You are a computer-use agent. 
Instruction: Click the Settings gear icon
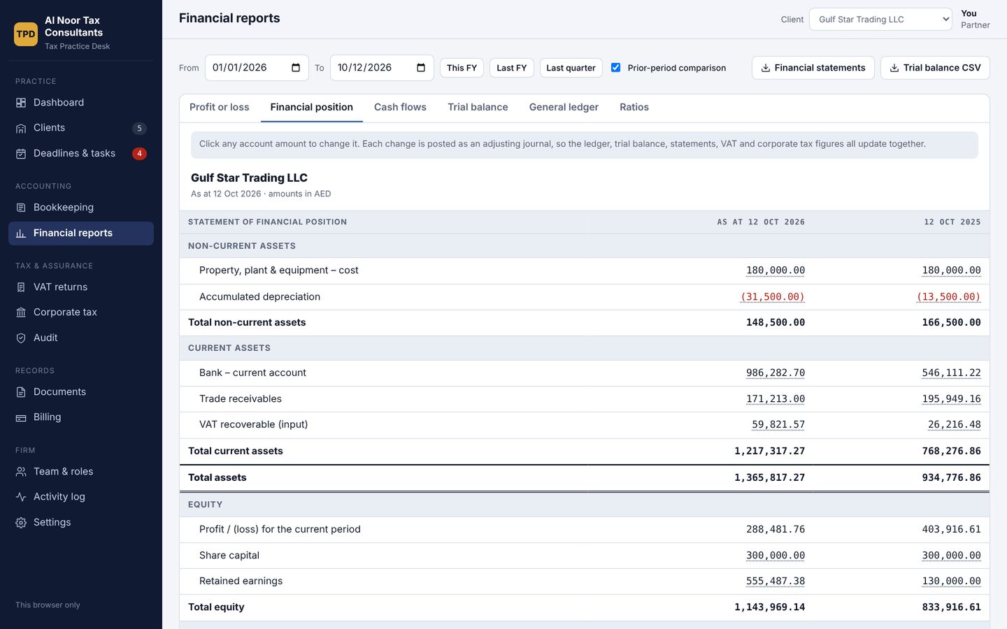pos(21,523)
